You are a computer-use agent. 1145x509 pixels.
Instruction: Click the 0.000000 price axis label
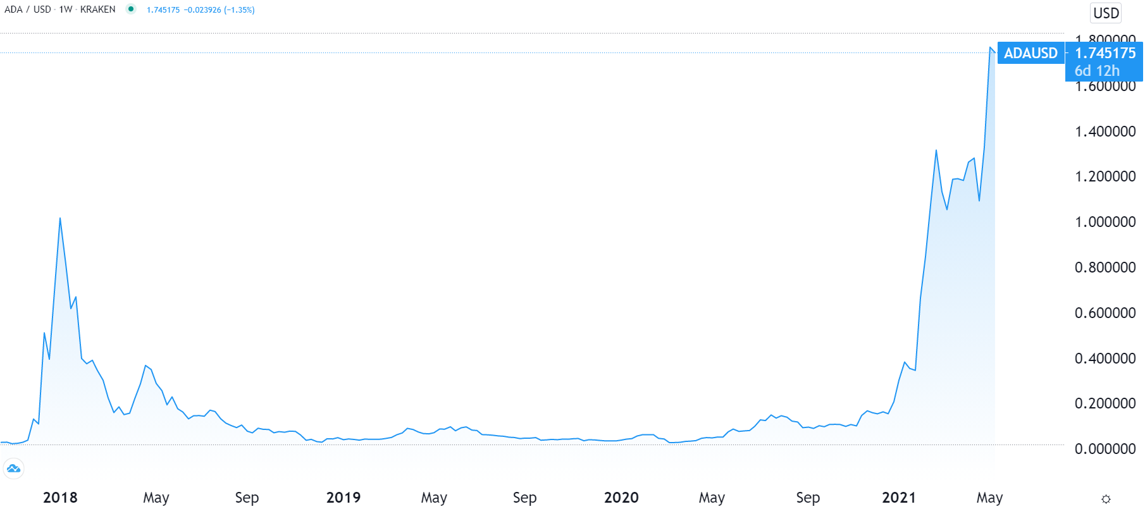pos(1105,449)
